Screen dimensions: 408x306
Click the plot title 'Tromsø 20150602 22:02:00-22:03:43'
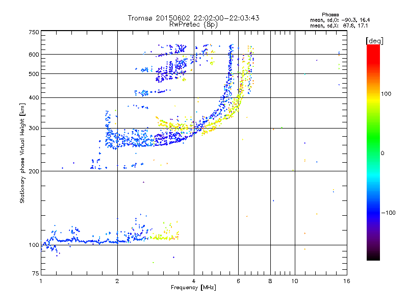193,18
